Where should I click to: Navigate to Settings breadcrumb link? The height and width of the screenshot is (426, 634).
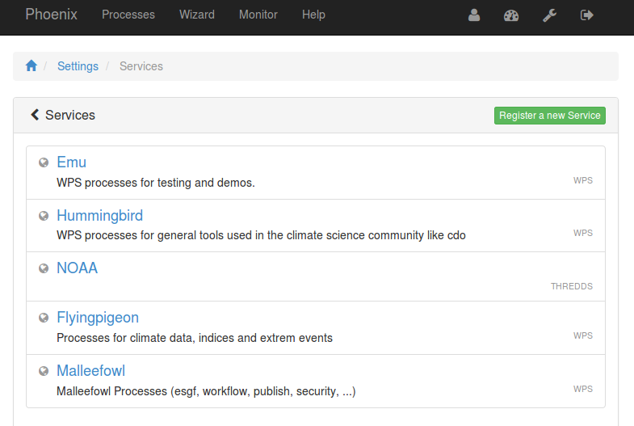coord(78,66)
